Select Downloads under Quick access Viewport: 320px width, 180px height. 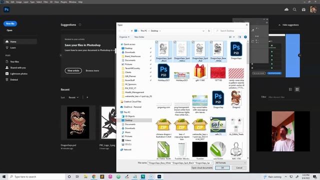pos(130,52)
